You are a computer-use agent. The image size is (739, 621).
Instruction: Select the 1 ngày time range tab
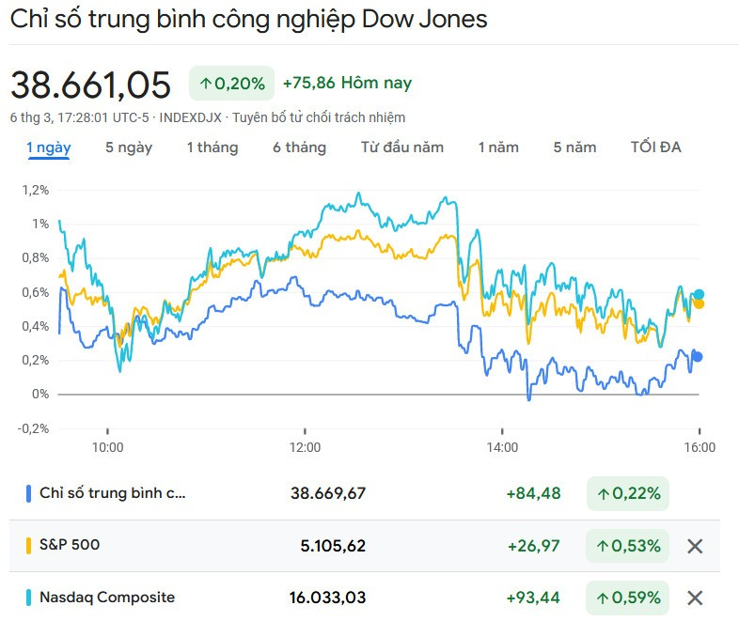(48, 147)
